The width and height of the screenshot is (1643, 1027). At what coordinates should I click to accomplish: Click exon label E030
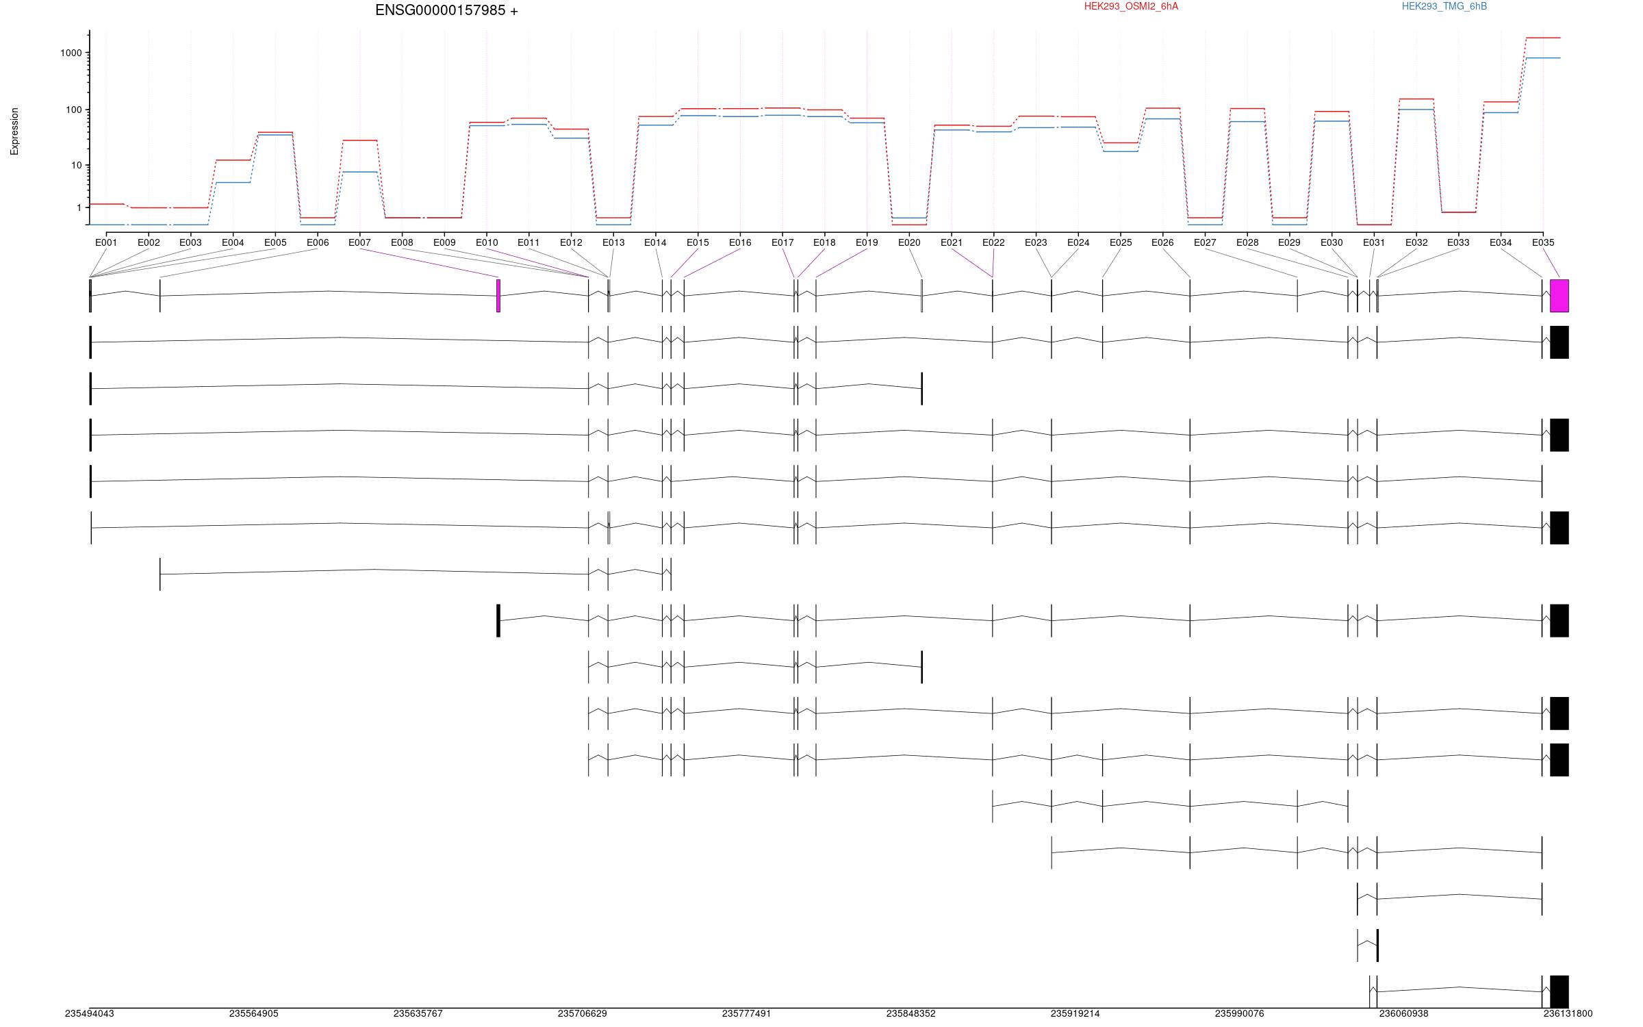click(x=1332, y=242)
